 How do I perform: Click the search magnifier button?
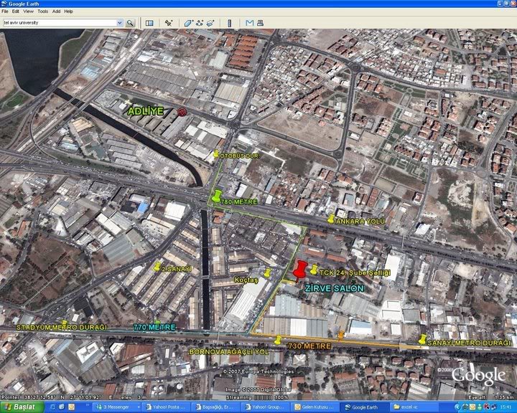(130, 23)
